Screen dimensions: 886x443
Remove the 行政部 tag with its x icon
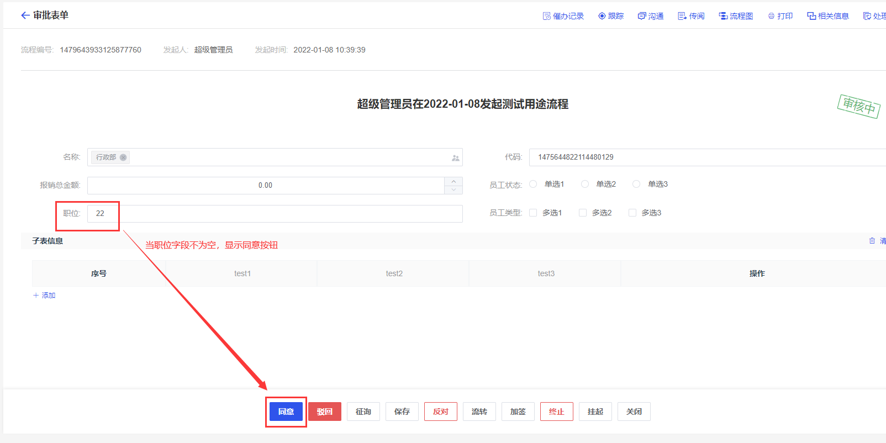pos(123,157)
